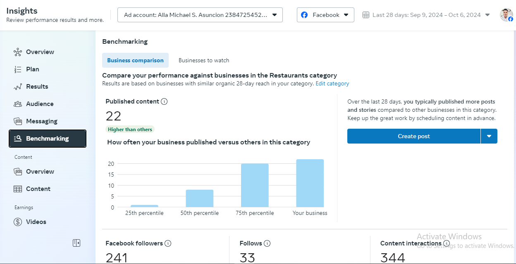Click the profile avatar picture
The image size is (516, 264).
[x=506, y=15]
